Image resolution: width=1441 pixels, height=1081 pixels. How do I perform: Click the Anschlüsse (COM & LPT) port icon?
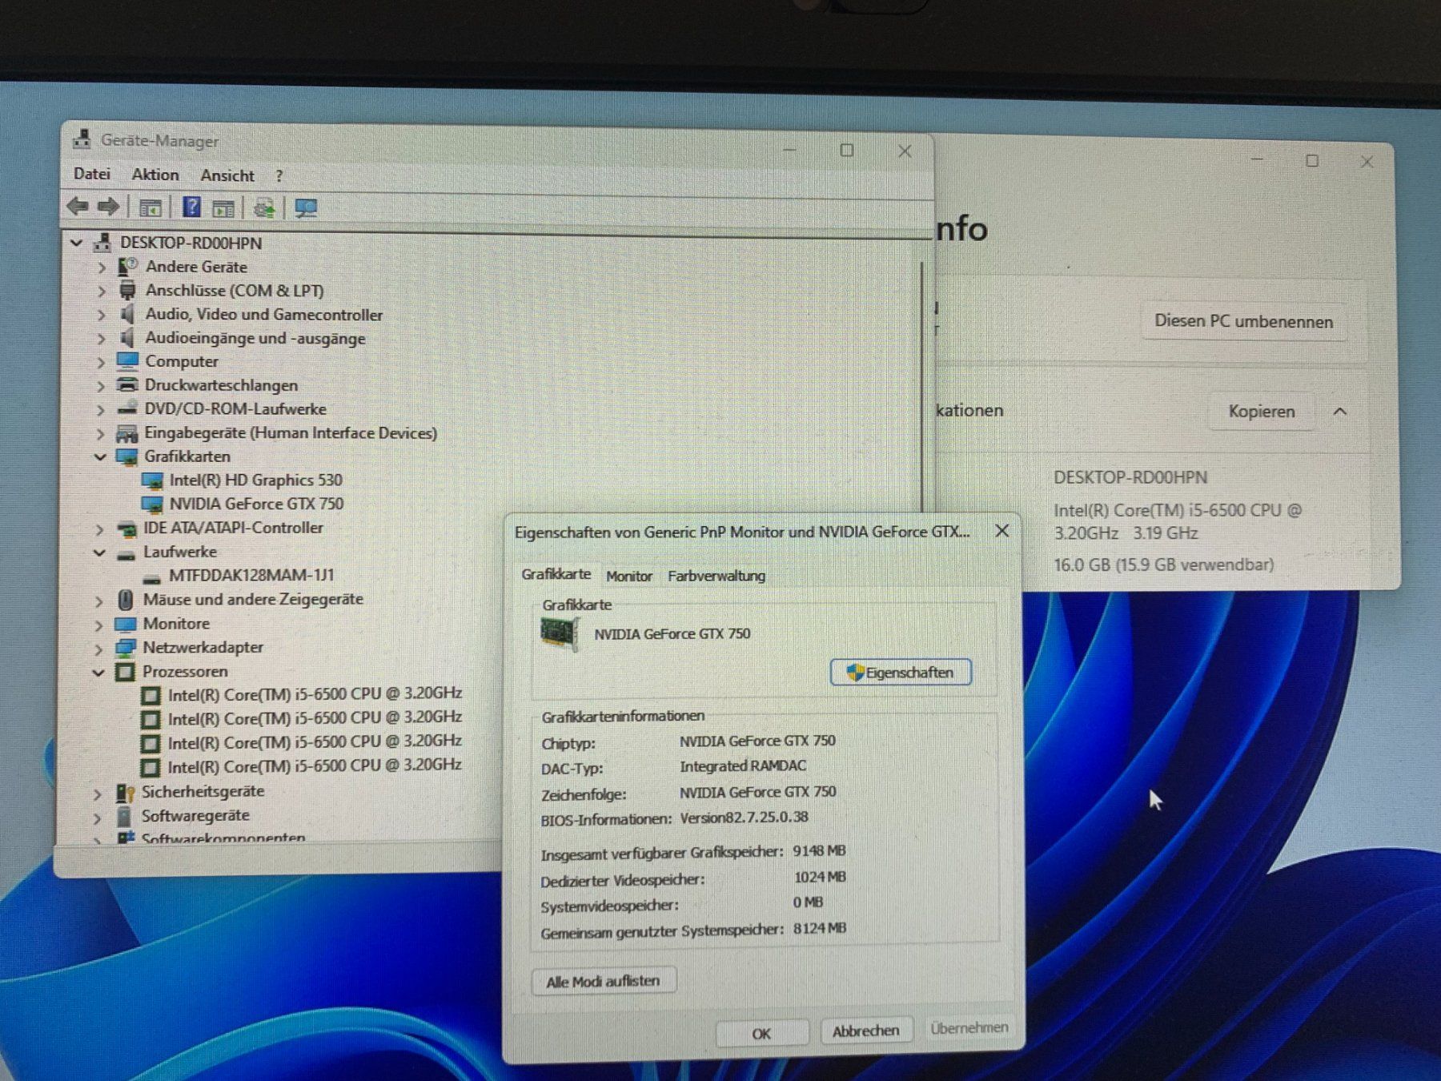127,290
